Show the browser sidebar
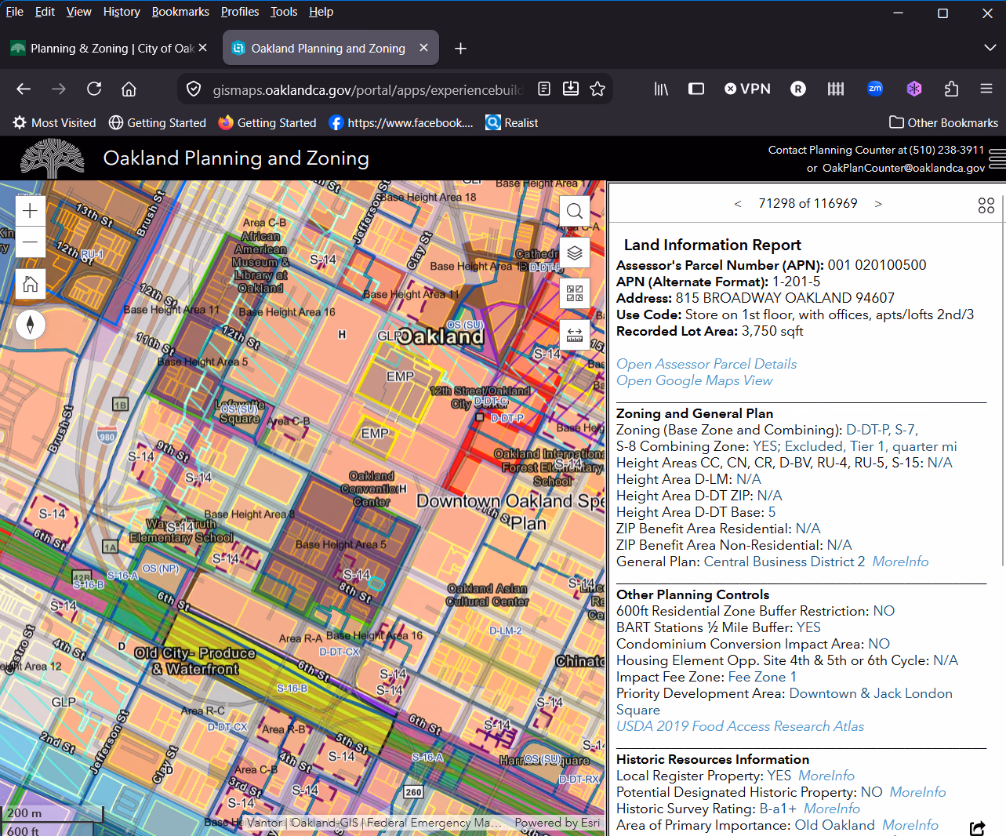1006x836 pixels. point(696,89)
